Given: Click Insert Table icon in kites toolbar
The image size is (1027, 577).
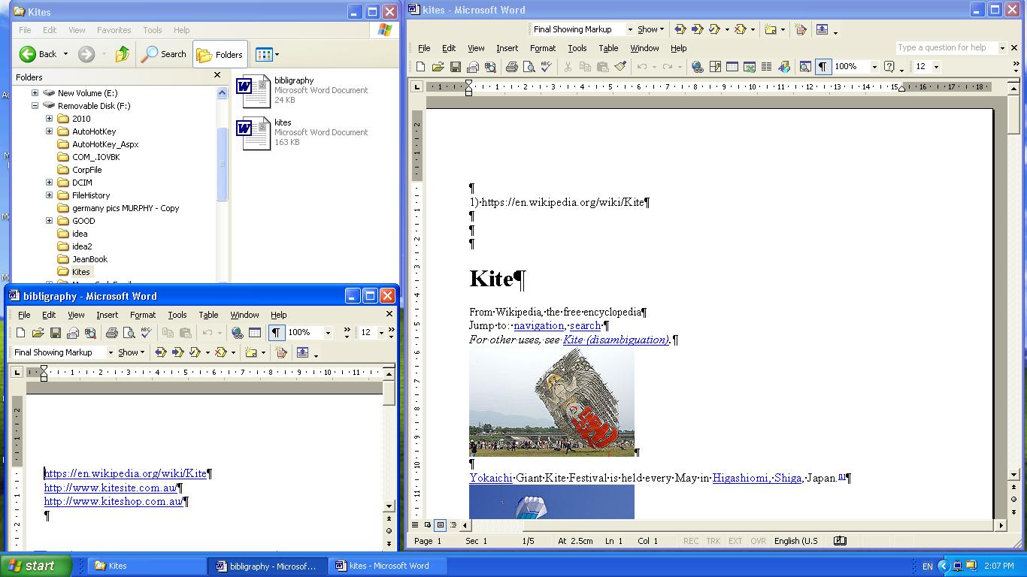Looking at the screenshot, I should coord(732,67).
